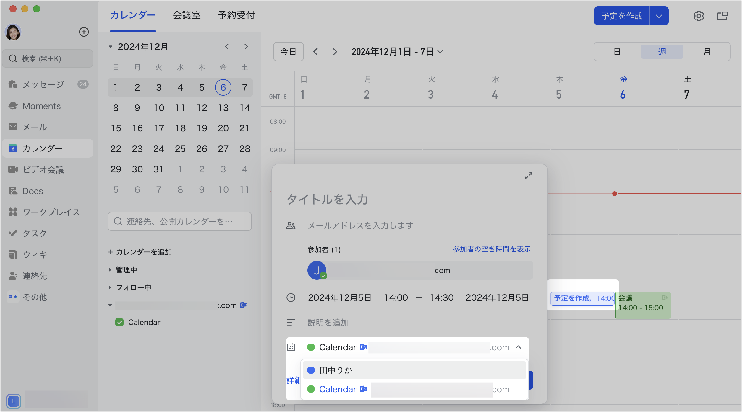The width and height of the screenshot is (742, 412).
Task: Expand event editor to full view
Action: tap(528, 176)
